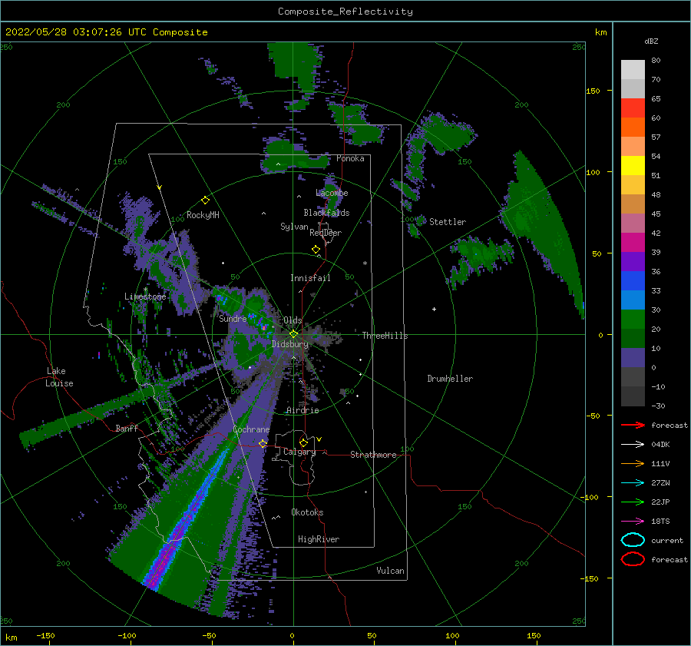Click the Drumheller town label

450,379
